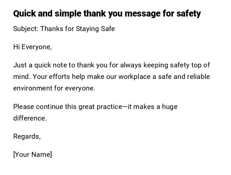Click the "Hi Everyone," greeting
Viewport: 231px width, 175px height.
tap(32, 47)
